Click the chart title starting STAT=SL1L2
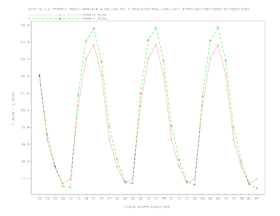280x216 pixels. coord(139,9)
